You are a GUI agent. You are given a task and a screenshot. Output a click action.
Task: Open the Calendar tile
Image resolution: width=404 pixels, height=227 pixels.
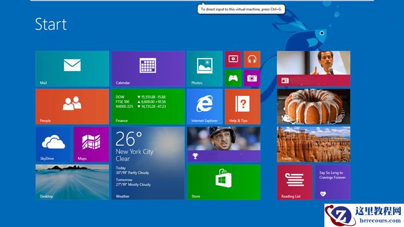pyautogui.click(x=148, y=69)
